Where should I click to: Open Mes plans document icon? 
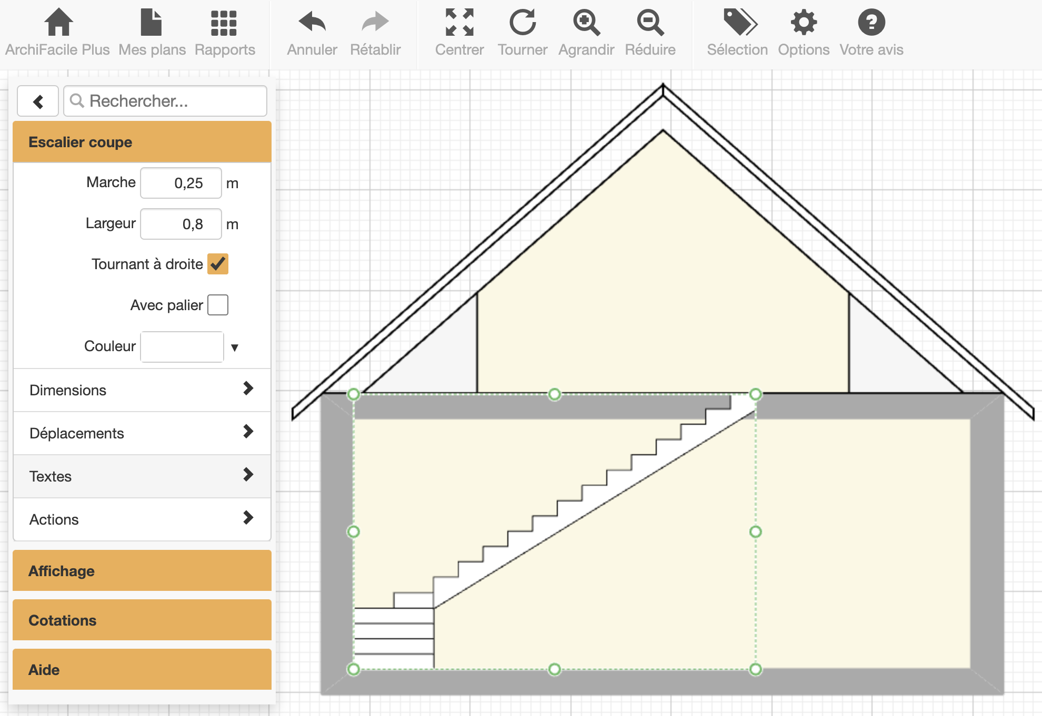pos(151,23)
